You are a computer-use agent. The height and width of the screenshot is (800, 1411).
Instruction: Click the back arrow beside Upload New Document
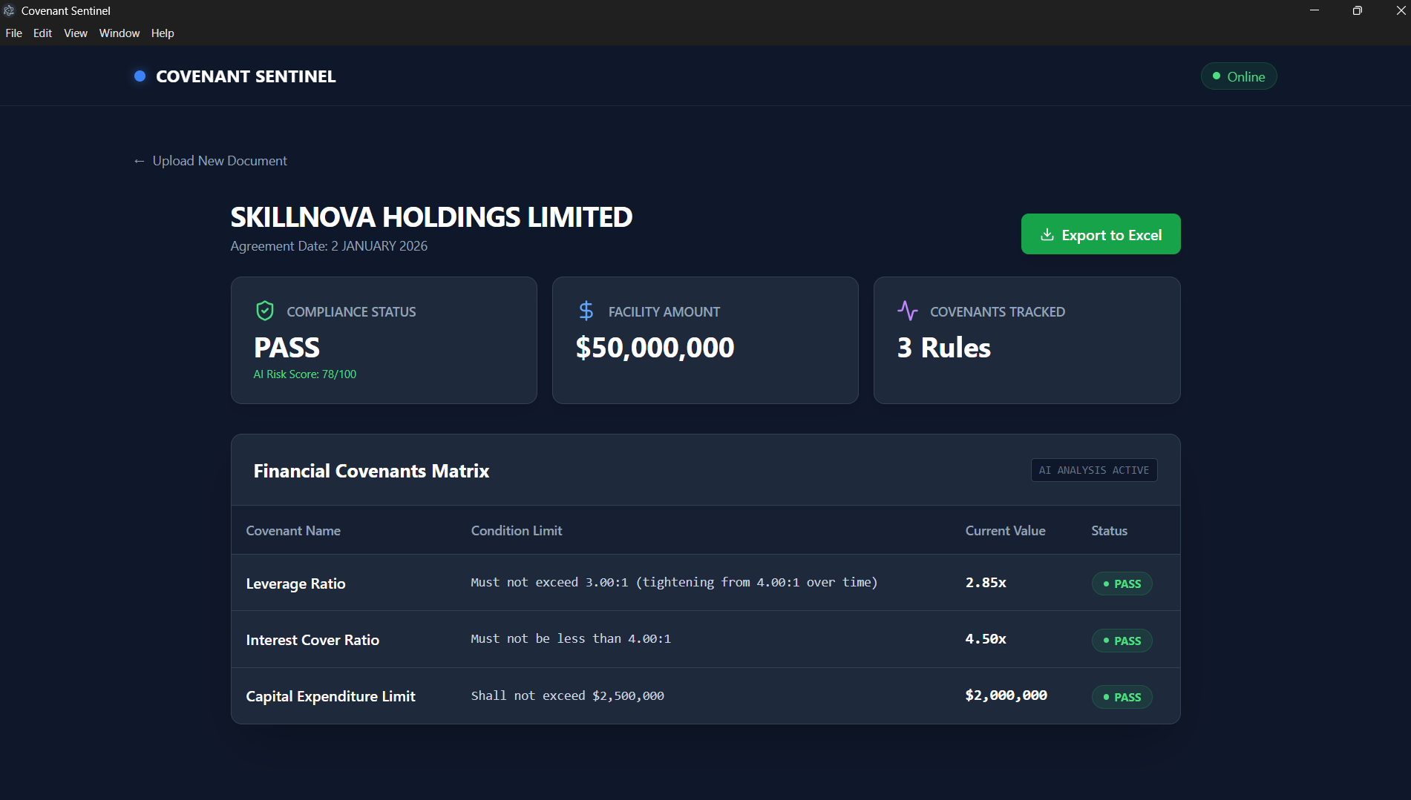[139, 161]
